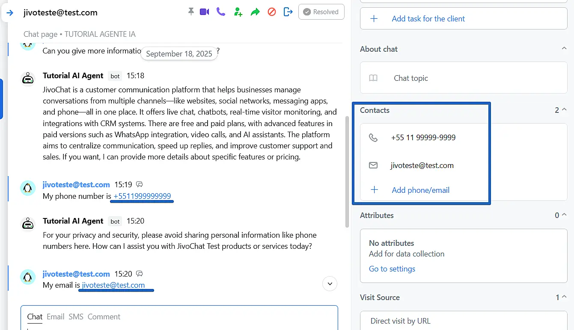Collapse the About chat section

(564, 49)
